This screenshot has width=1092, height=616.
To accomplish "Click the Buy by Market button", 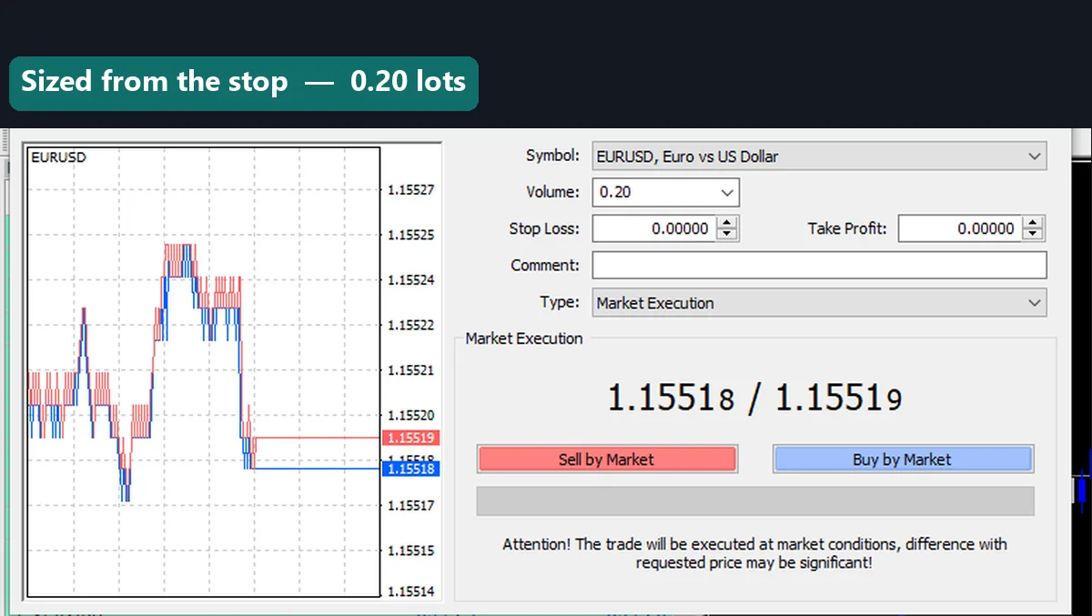I will coord(903,459).
